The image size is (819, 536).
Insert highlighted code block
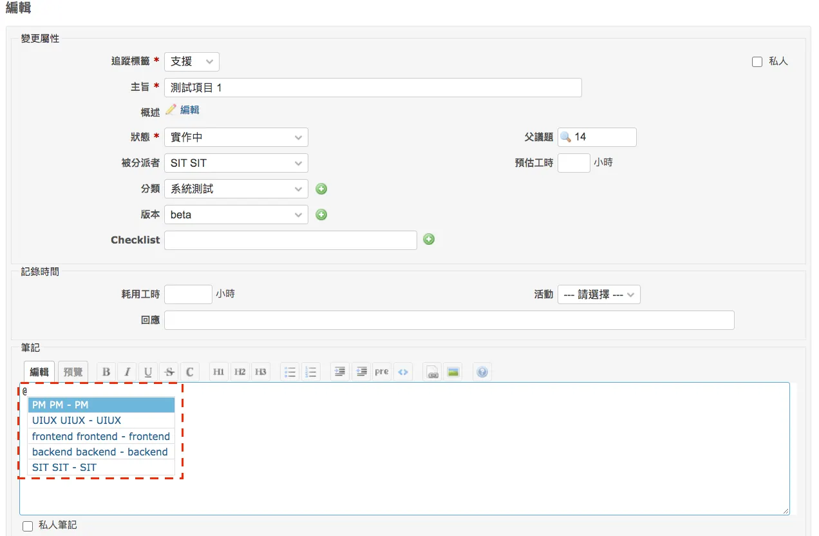point(402,372)
